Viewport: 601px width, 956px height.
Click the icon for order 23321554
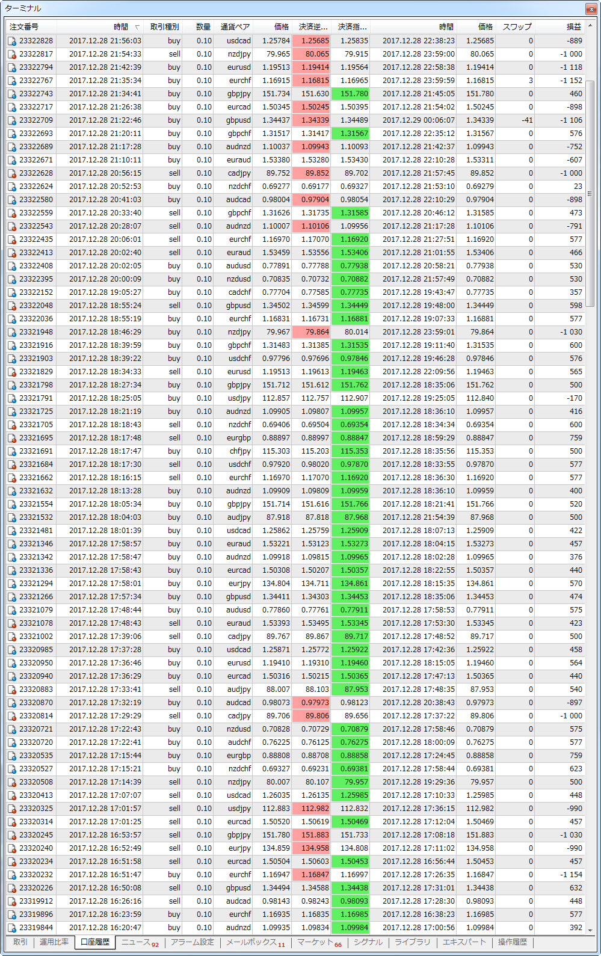click(x=12, y=504)
